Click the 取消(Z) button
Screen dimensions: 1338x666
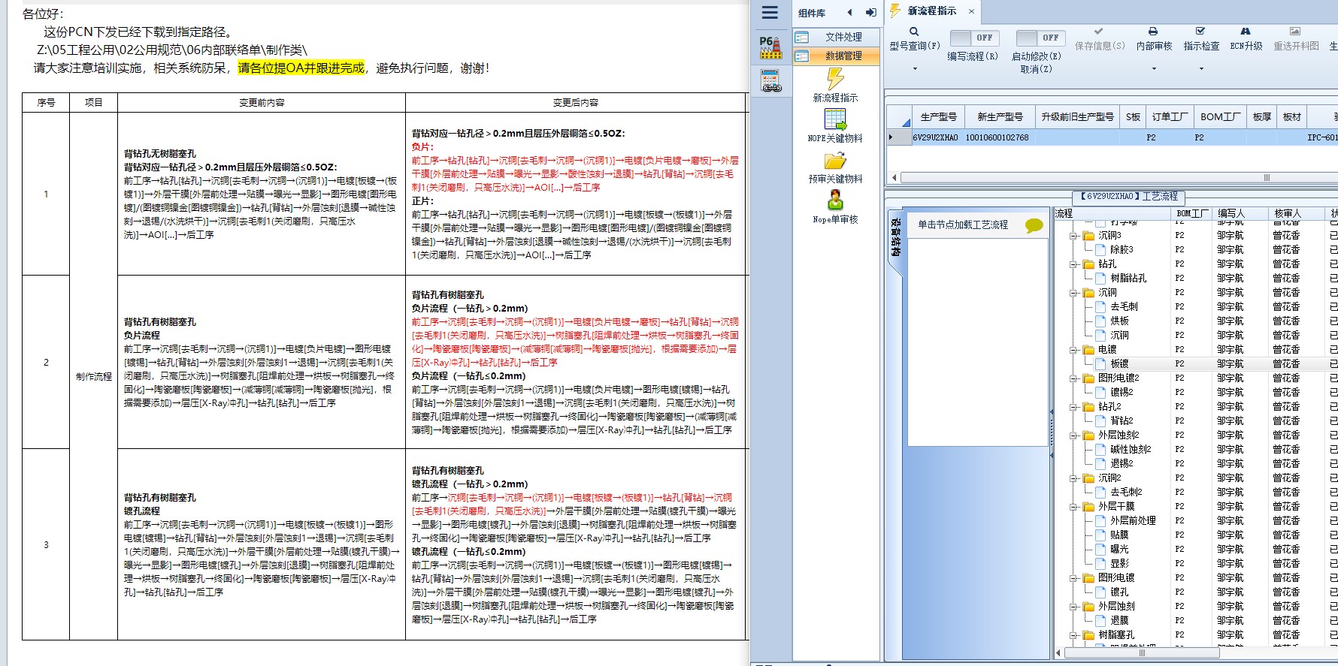(x=1036, y=69)
